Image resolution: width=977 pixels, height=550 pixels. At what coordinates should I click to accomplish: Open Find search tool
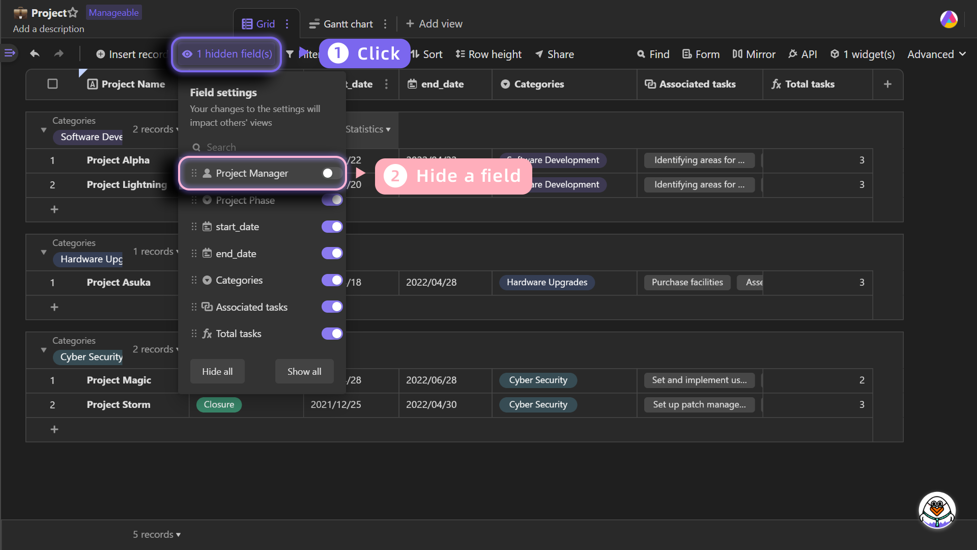pos(653,54)
